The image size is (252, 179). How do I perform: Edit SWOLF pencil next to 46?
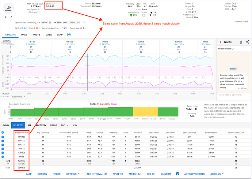[x=39, y=28]
